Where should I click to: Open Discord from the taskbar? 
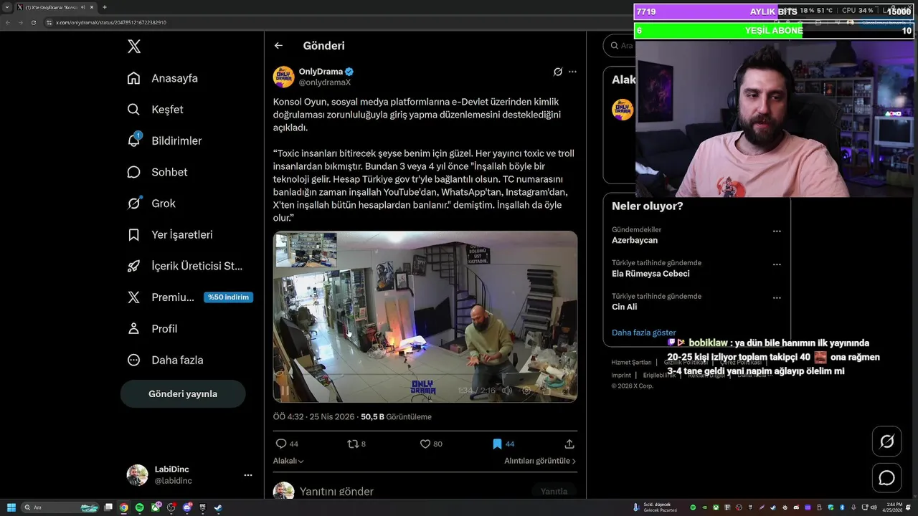coord(187,507)
